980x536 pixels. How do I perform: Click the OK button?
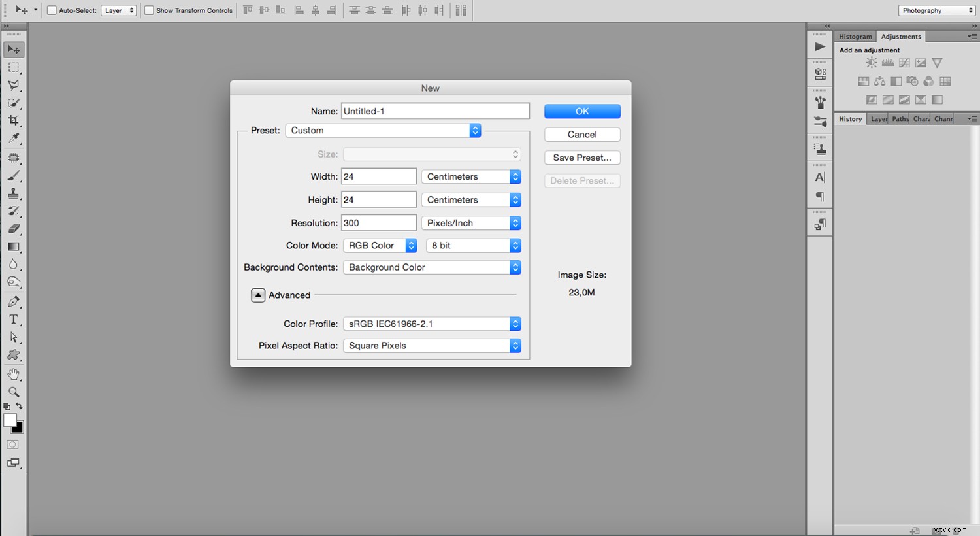coord(581,111)
